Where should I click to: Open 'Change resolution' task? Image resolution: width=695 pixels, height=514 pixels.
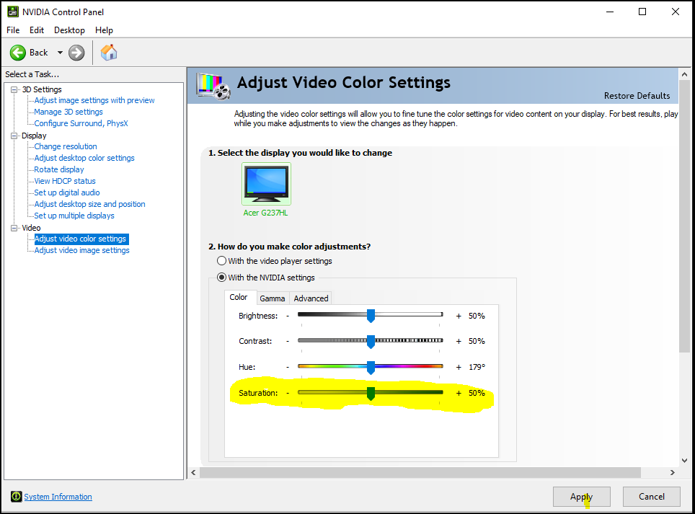pos(66,146)
